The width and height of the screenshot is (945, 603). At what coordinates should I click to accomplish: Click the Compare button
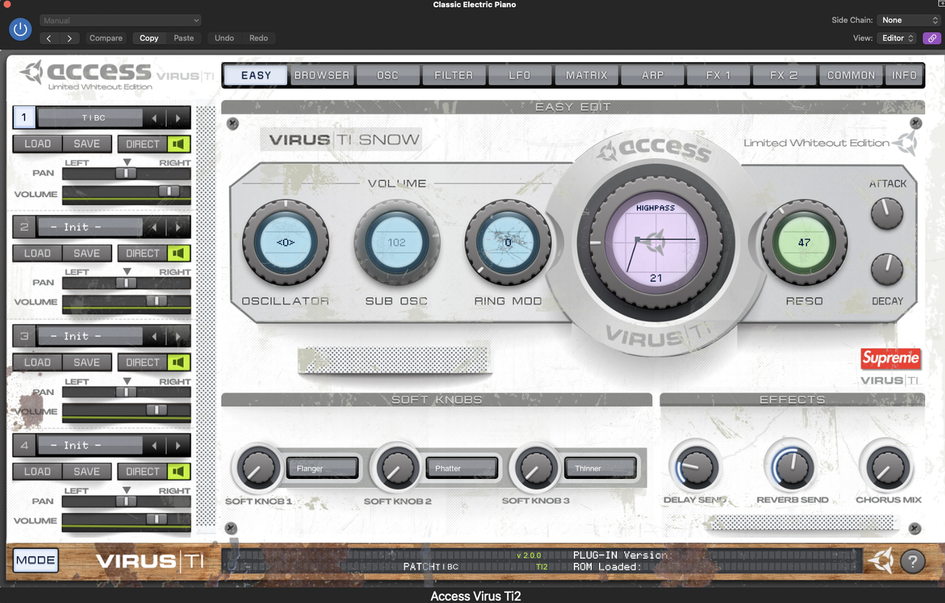[106, 38]
